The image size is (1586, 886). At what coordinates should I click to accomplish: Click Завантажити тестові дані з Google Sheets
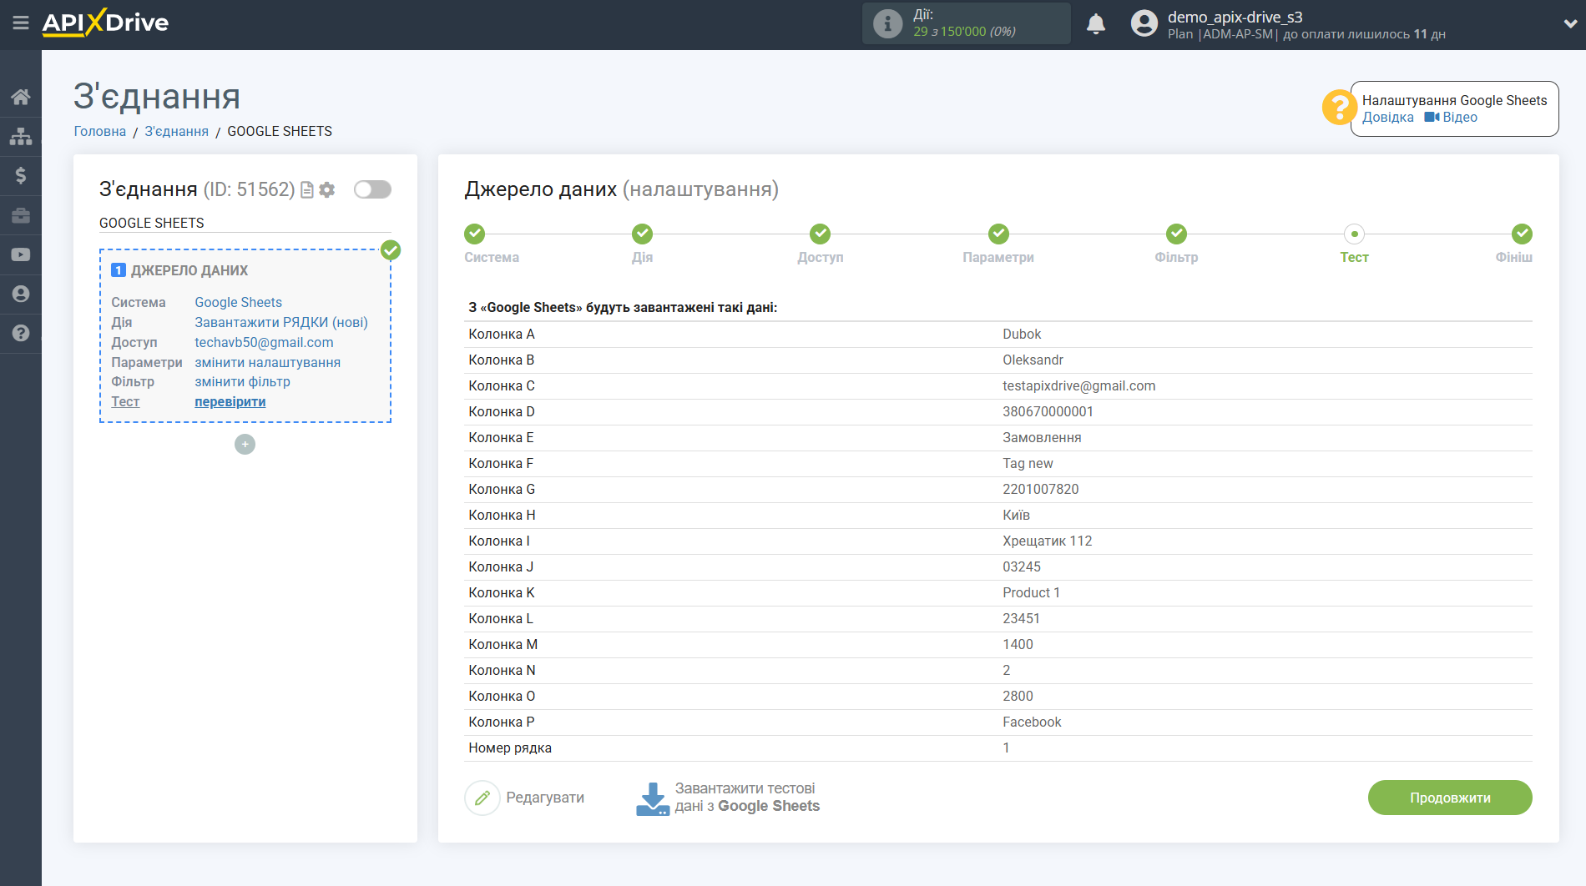coord(747,798)
